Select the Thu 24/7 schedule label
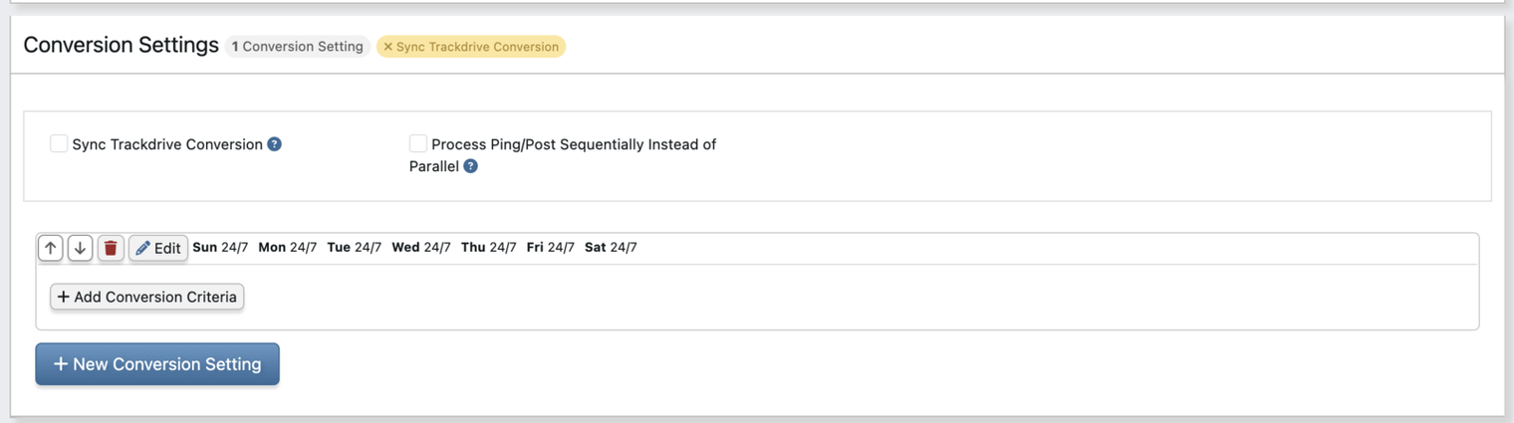This screenshot has width=1514, height=423. coord(489,247)
